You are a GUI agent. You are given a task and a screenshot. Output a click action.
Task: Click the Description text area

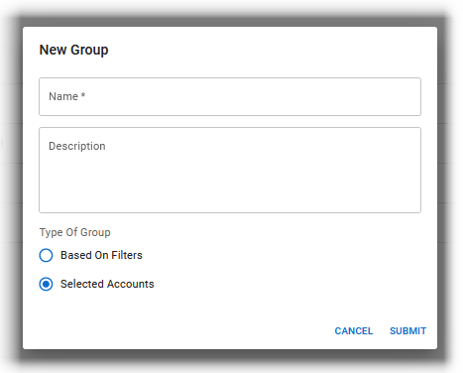click(x=230, y=170)
